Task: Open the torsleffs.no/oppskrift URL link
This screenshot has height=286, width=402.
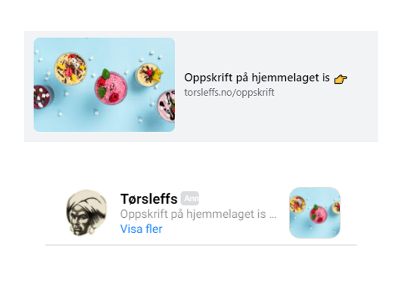Action: click(229, 92)
